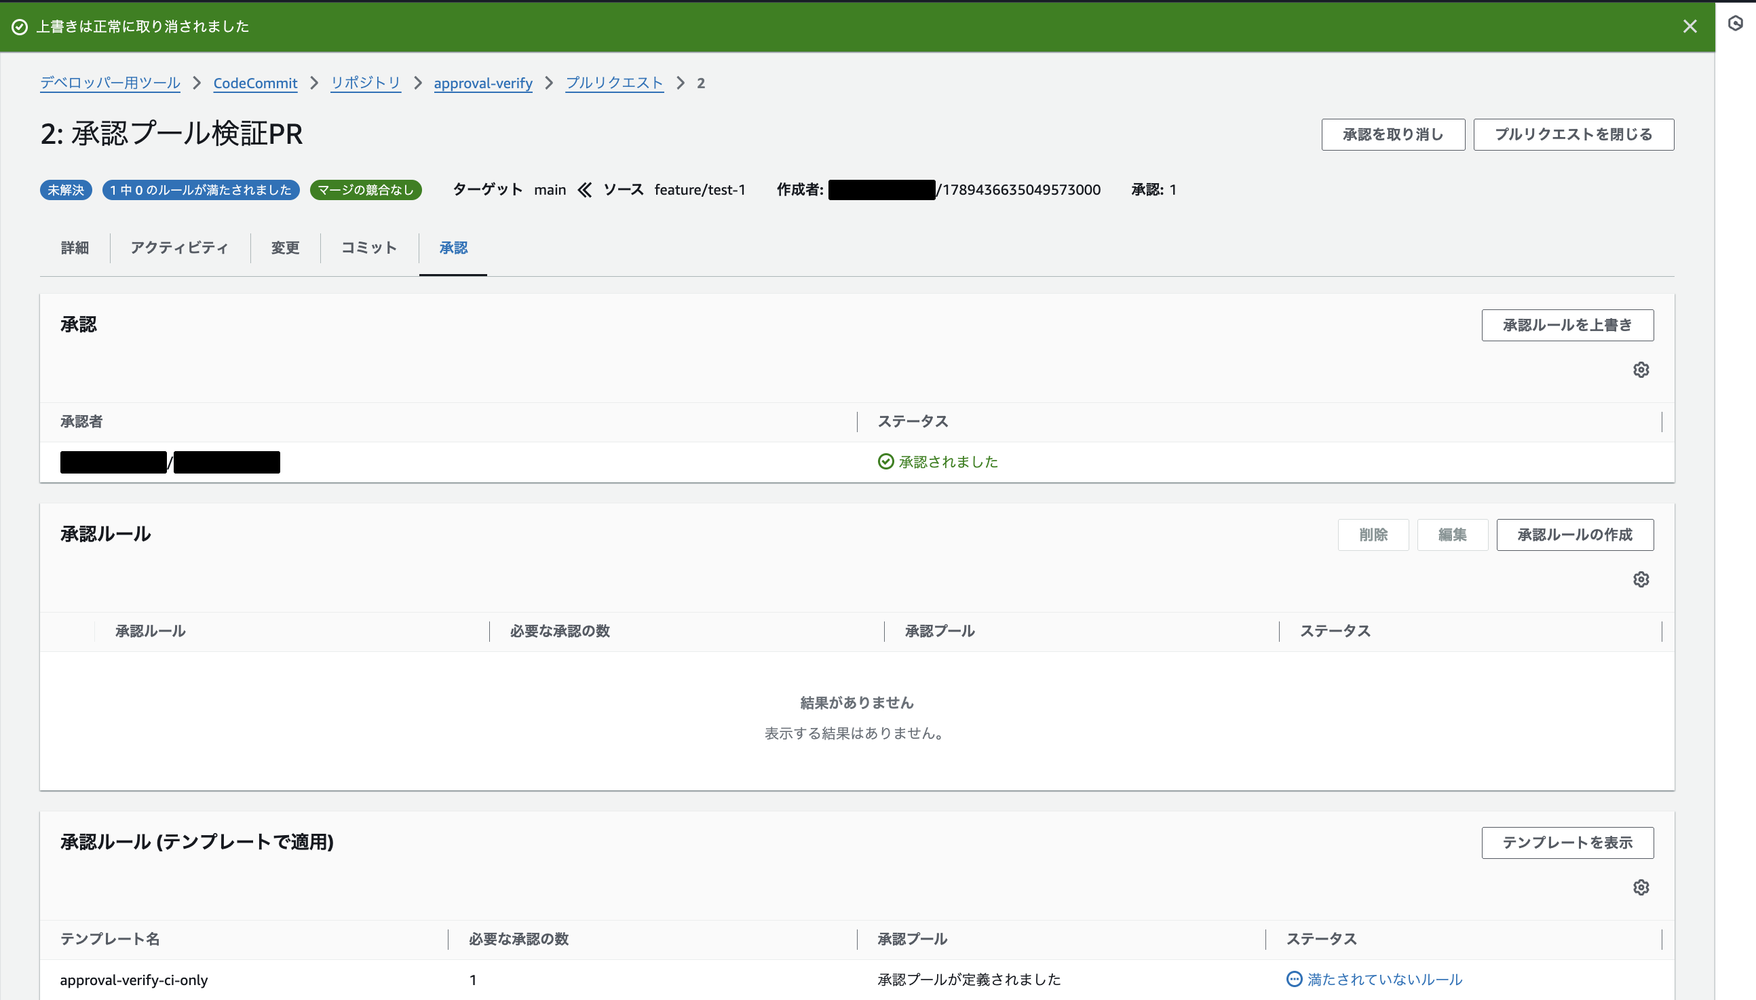The width and height of the screenshot is (1756, 1000).
Task: Open settings gear in the template rules section
Action: [x=1641, y=887]
